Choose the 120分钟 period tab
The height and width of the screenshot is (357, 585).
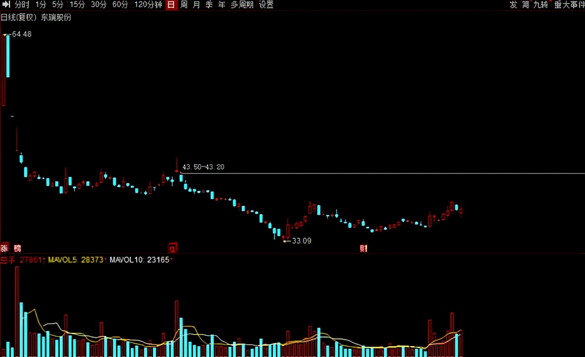pos(148,5)
